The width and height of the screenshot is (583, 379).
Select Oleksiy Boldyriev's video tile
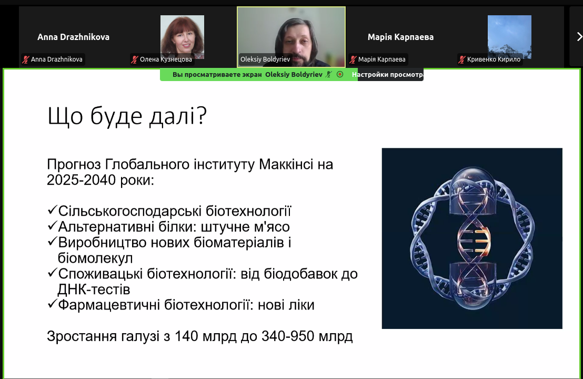pyautogui.click(x=291, y=37)
